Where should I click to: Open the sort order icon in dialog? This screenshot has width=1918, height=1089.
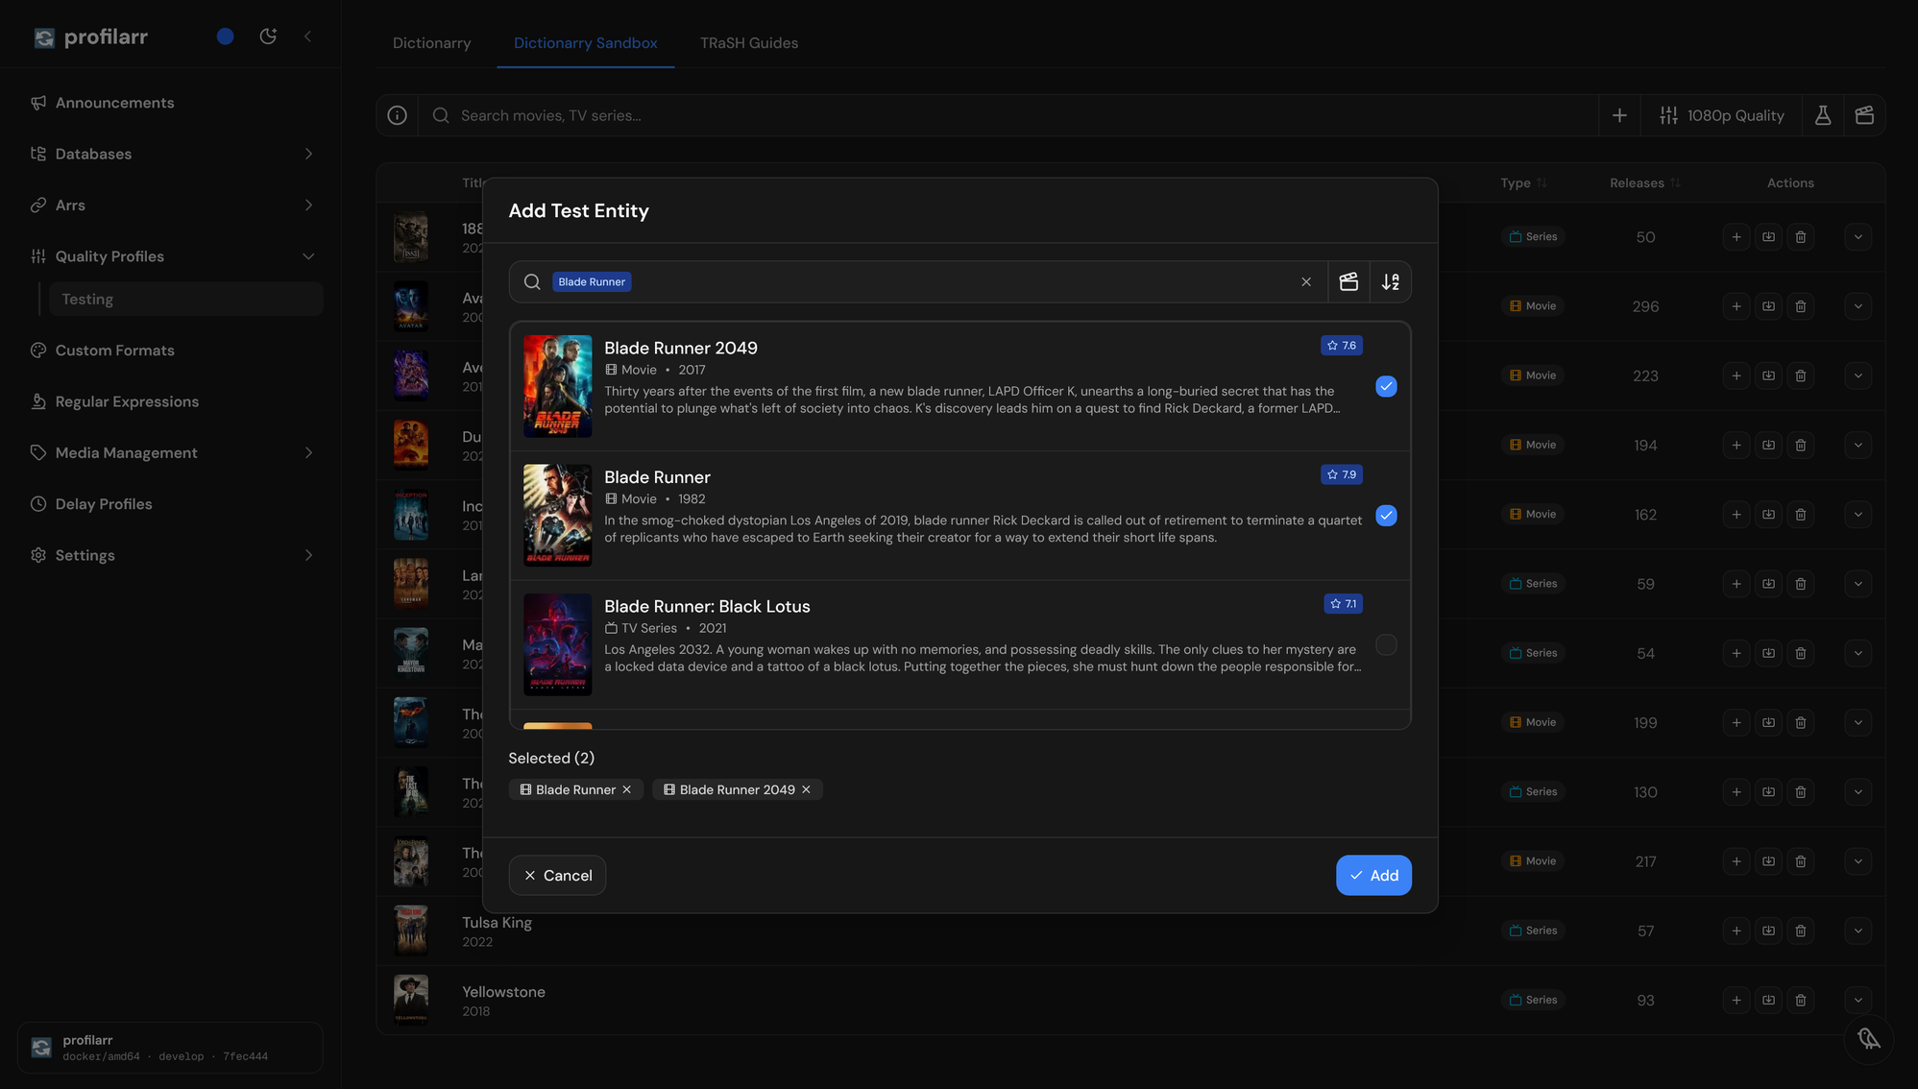pyautogui.click(x=1391, y=281)
